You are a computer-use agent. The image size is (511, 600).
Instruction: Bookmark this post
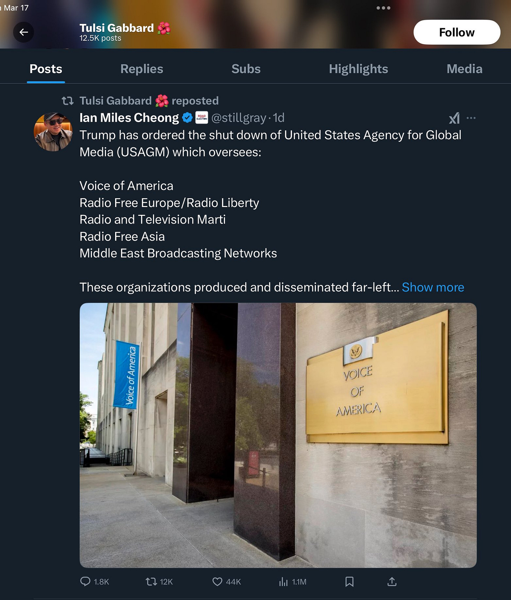pos(349,581)
